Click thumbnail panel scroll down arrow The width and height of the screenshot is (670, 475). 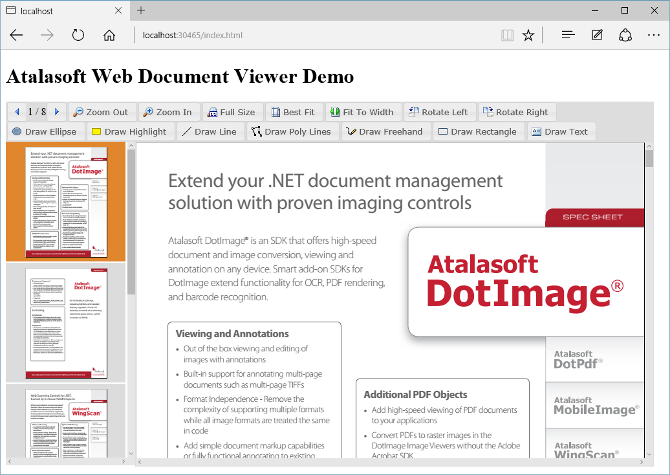click(131, 454)
